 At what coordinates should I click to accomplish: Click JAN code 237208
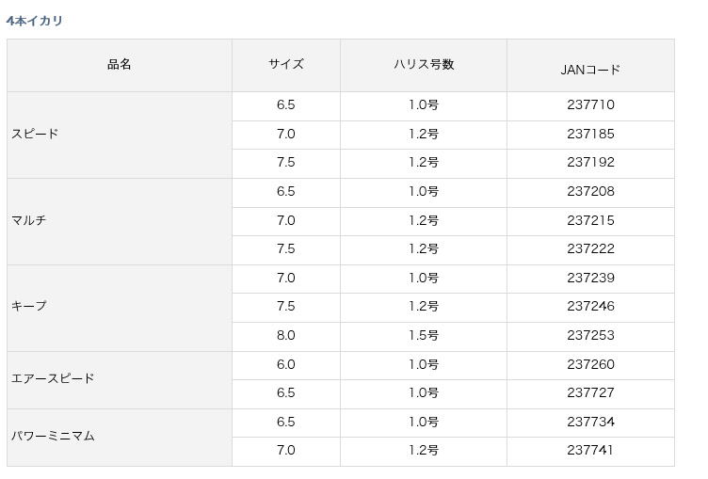click(590, 191)
